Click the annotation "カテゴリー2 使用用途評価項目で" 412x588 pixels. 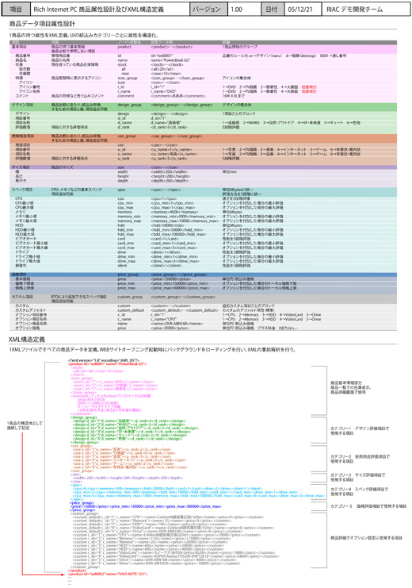pyautogui.click(x=360, y=457)
